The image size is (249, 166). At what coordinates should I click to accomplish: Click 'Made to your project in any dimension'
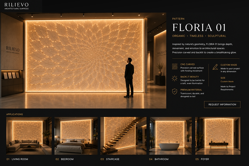click(x=230, y=70)
